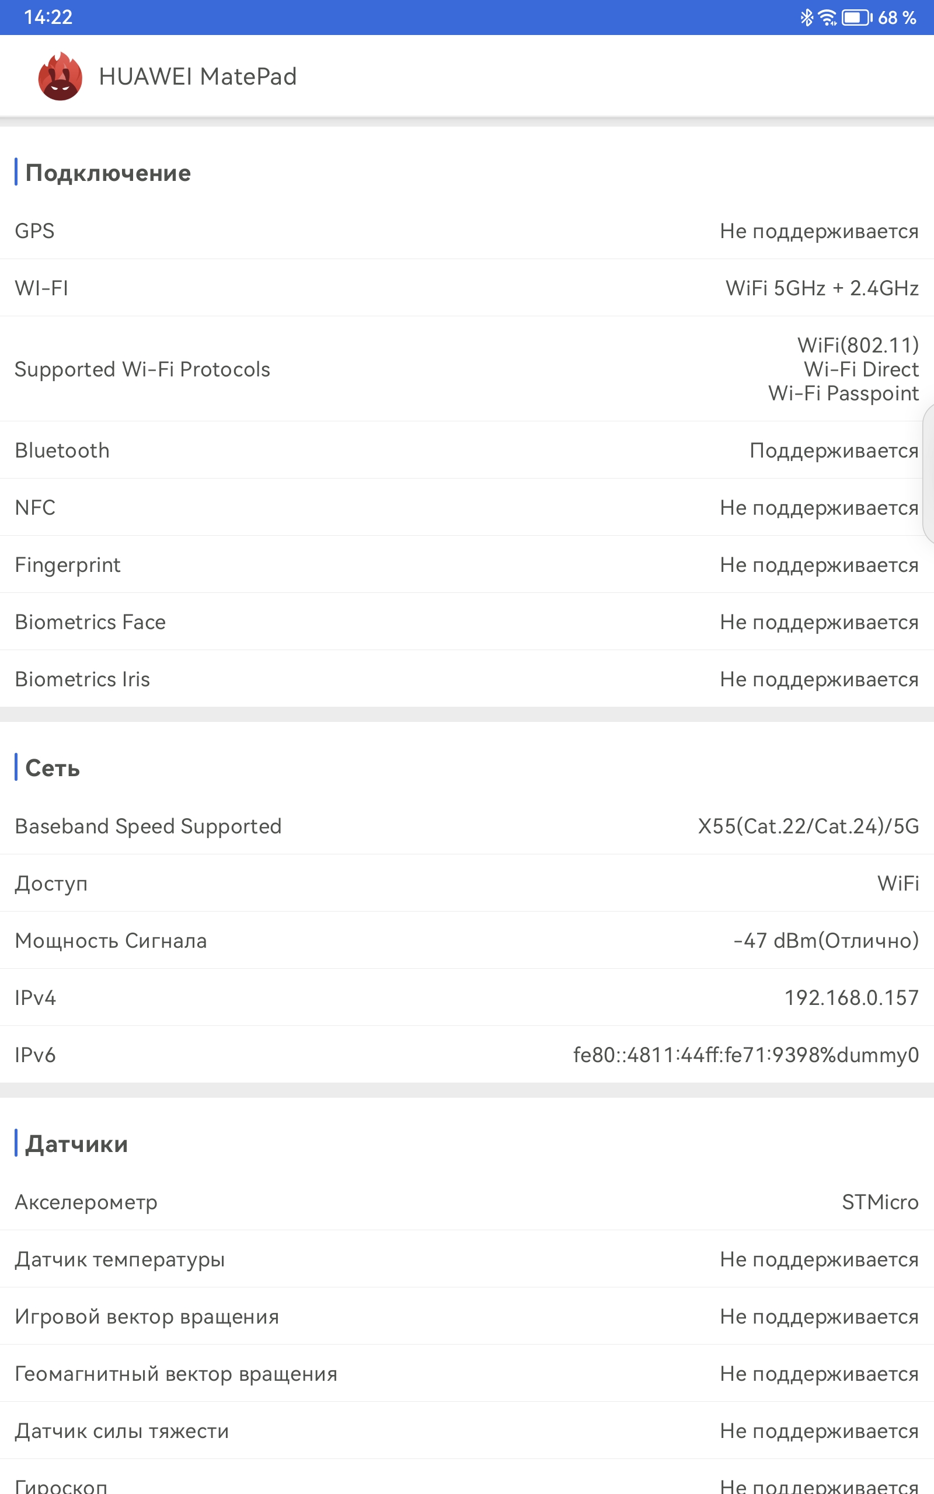Viewport: 934px width, 1494px height.
Task: Open Supported Wi-Fi Protocols entry
Action: point(467,369)
